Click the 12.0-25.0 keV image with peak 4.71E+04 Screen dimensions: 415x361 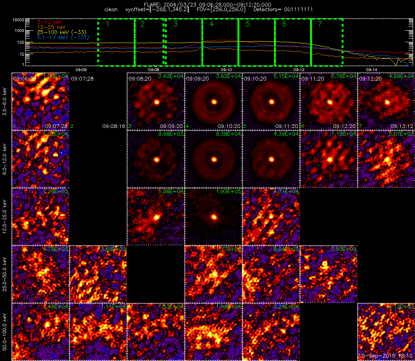point(271,217)
